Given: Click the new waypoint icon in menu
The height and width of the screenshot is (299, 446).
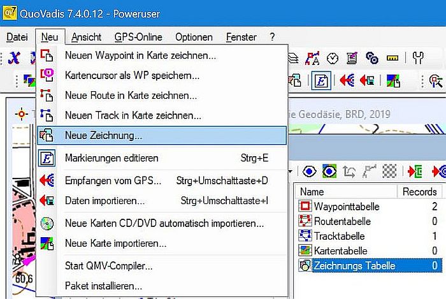Looking at the screenshot, I should (x=47, y=55).
